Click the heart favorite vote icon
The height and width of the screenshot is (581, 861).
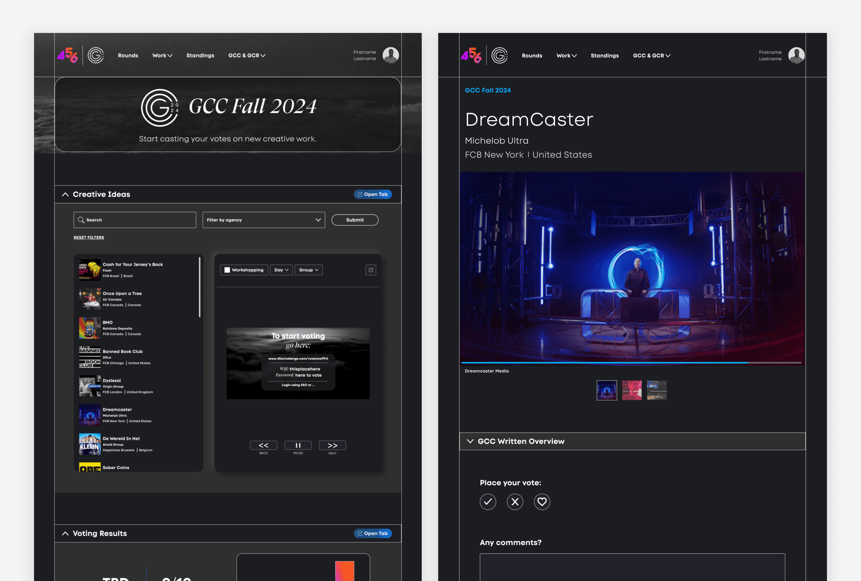point(542,502)
